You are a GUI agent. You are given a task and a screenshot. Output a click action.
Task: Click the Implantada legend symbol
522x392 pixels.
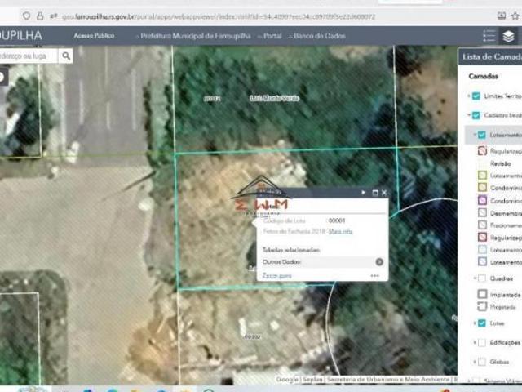tap(482, 294)
